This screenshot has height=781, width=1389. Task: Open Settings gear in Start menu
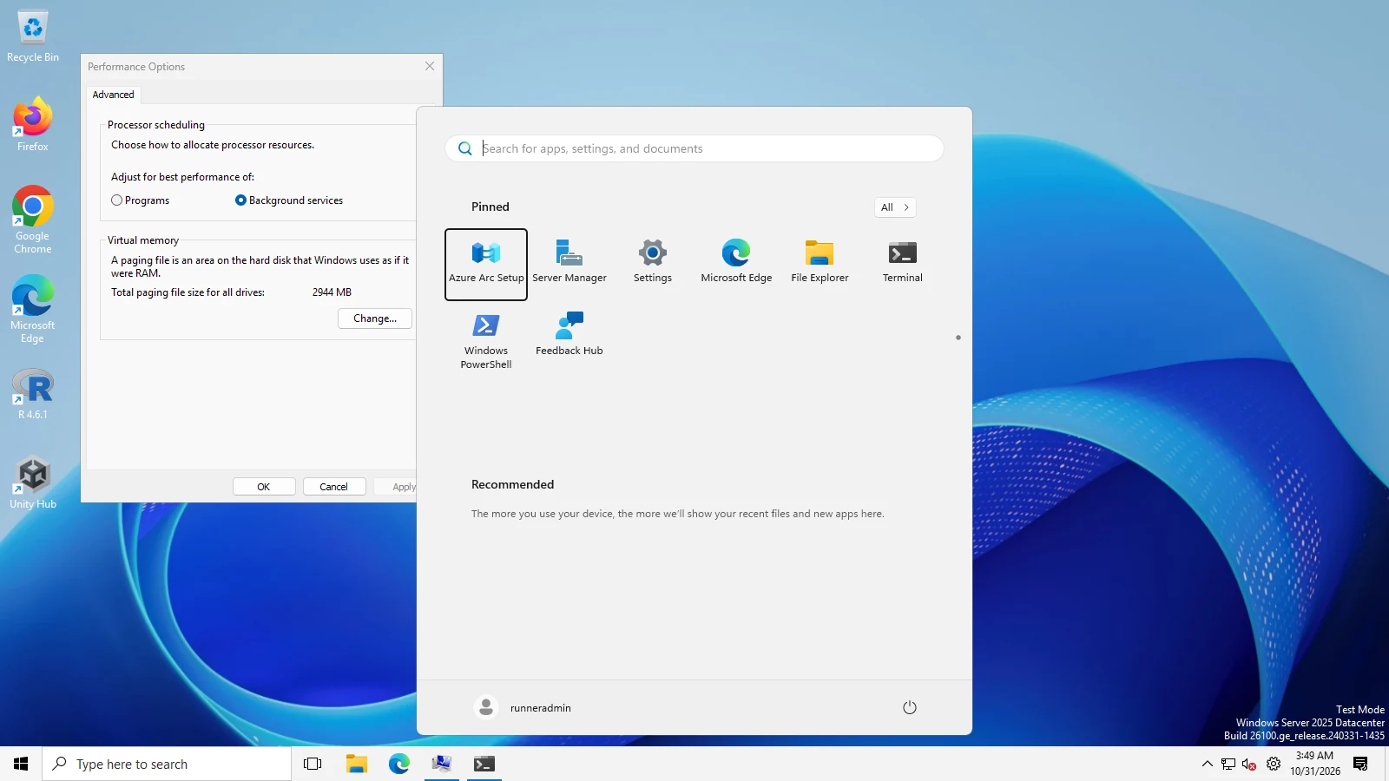653,264
